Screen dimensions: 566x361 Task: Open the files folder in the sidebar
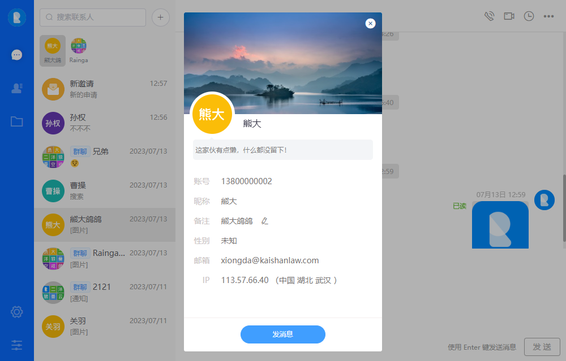[16, 121]
